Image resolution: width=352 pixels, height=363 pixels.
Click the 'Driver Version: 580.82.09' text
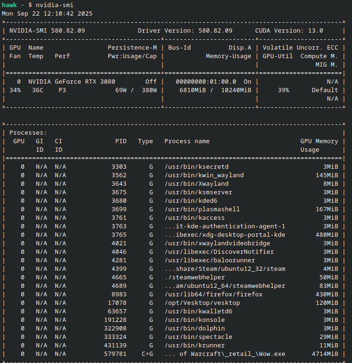point(185,31)
